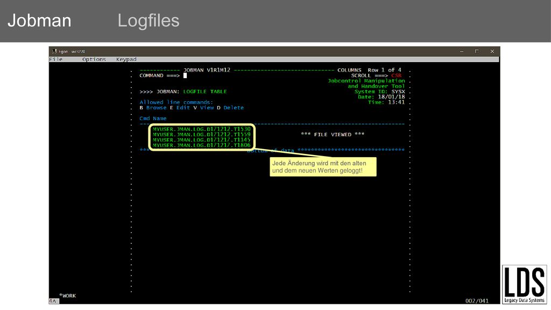Click the 4A status indicator

[54, 301]
